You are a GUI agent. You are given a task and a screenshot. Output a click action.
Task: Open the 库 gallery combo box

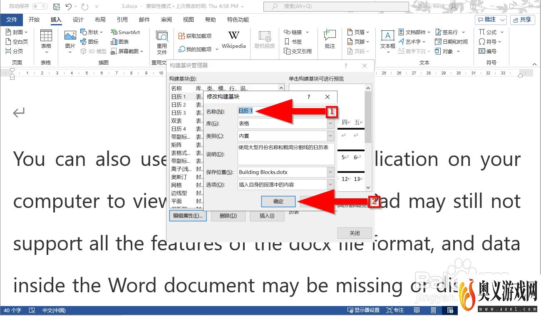286,123
